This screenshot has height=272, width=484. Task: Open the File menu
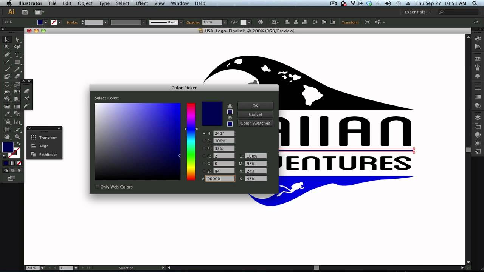53,3
